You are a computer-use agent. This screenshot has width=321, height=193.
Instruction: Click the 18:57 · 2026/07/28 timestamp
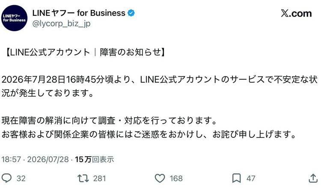[x=35, y=160]
